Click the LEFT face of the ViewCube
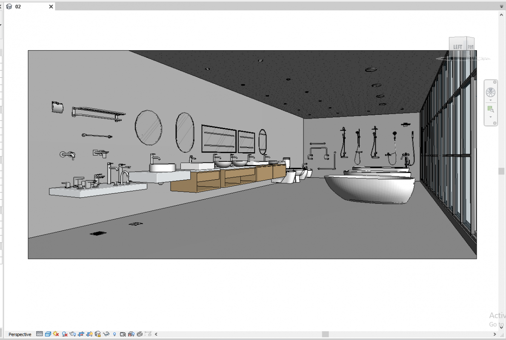 pos(457,47)
